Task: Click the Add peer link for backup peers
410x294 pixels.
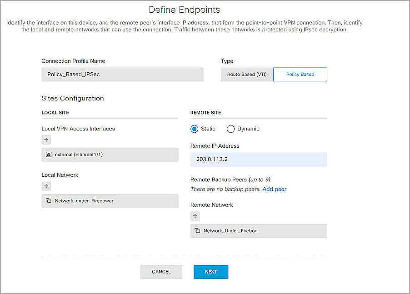Action: click(274, 189)
